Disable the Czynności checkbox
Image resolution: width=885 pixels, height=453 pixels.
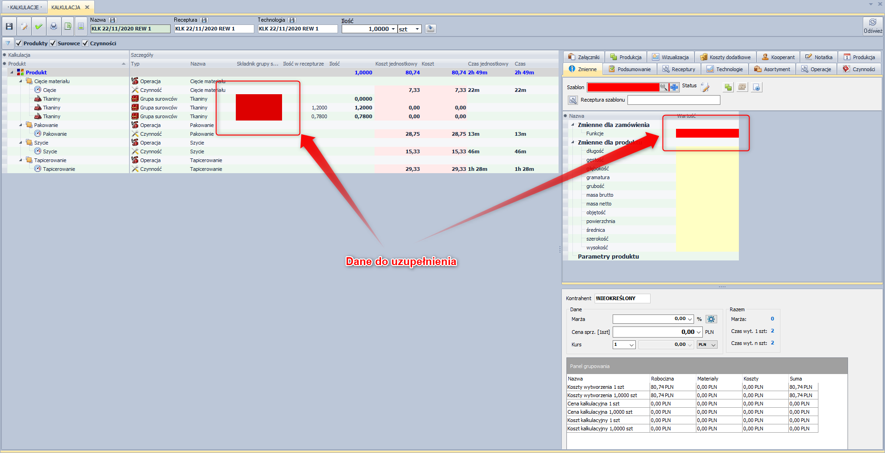86,43
